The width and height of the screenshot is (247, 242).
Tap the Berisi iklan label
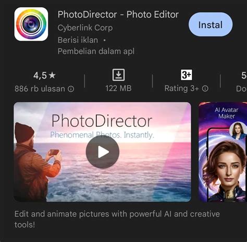point(78,40)
